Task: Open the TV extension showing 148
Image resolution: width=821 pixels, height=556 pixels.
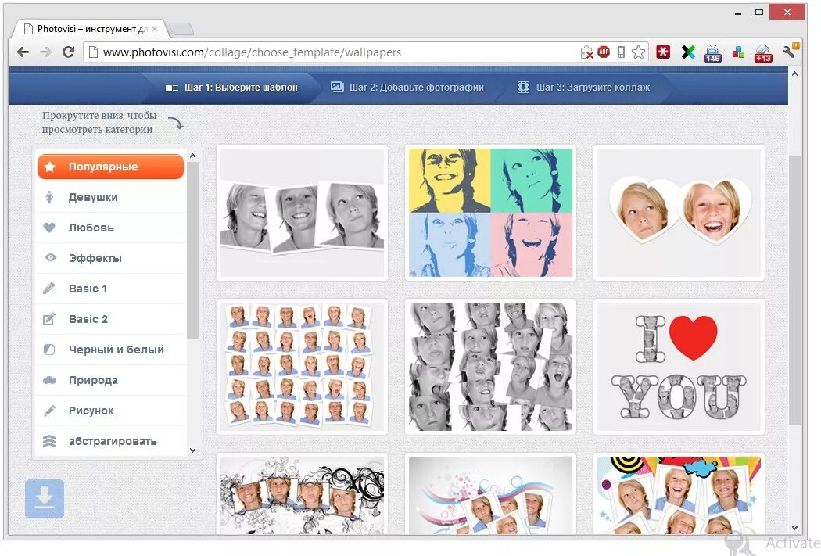Action: [x=713, y=53]
